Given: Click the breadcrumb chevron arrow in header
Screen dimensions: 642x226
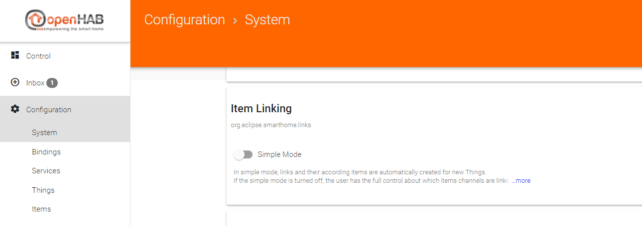Looking at the screenshot, I should coord(235,21).
